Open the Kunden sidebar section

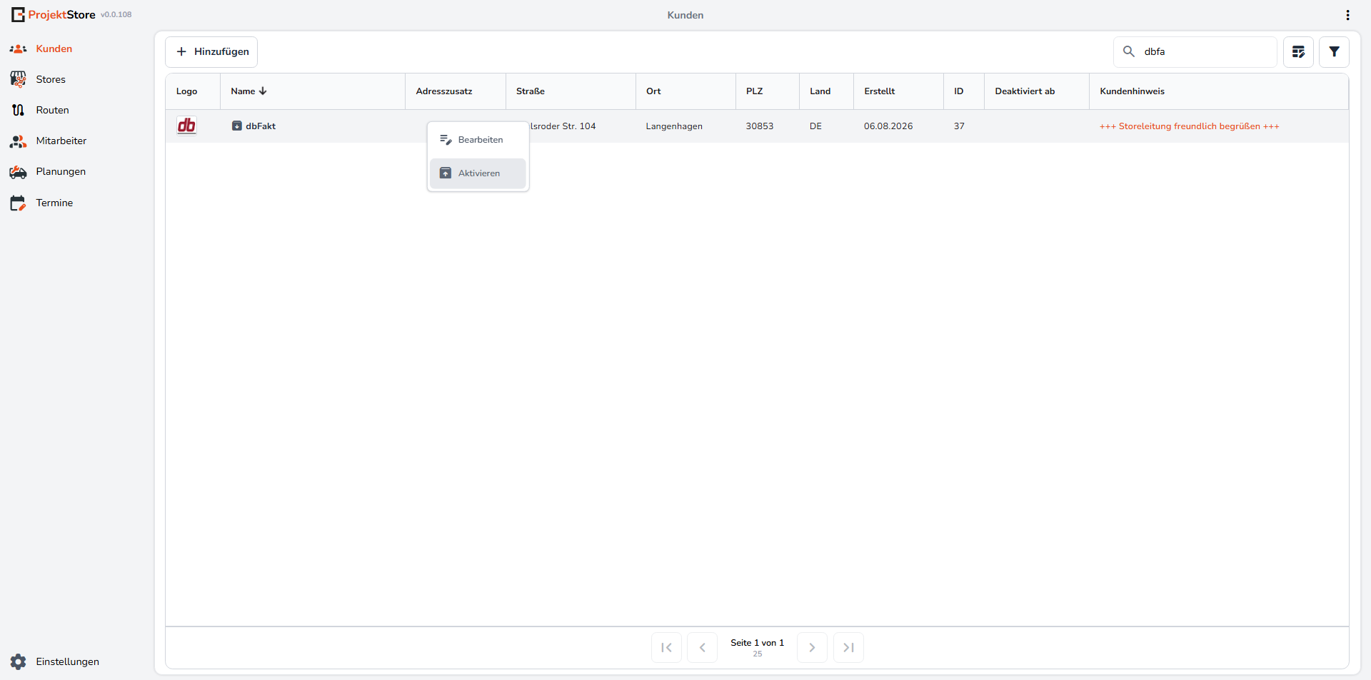[x=54, y=49]
